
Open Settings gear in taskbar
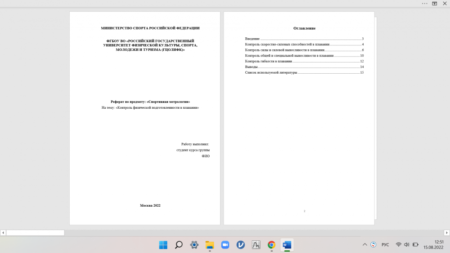coord(194,245)
